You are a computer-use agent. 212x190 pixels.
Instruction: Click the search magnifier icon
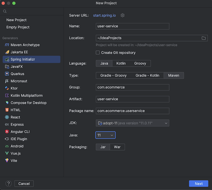coord(5,11)
